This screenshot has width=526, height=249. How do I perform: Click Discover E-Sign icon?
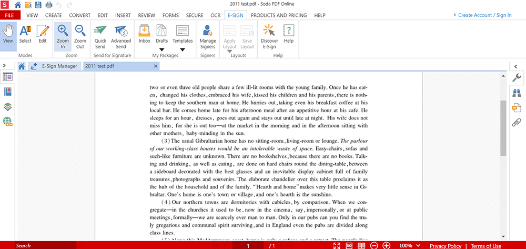(269, 32)
